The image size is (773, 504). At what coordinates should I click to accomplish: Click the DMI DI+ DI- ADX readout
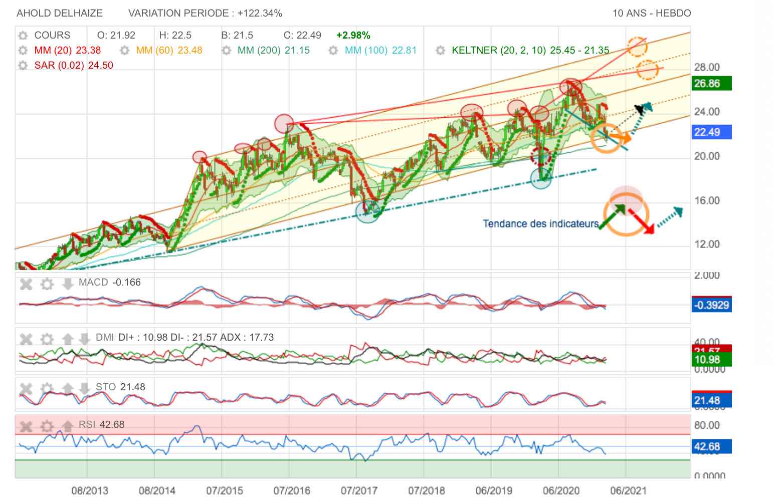coord(185,338)
